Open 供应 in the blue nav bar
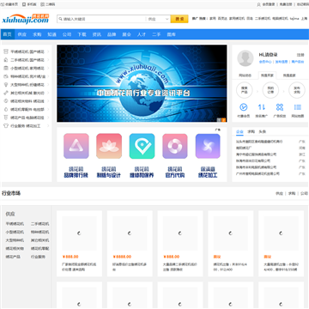This screenshot has width=309, height=309. (22, 34)
